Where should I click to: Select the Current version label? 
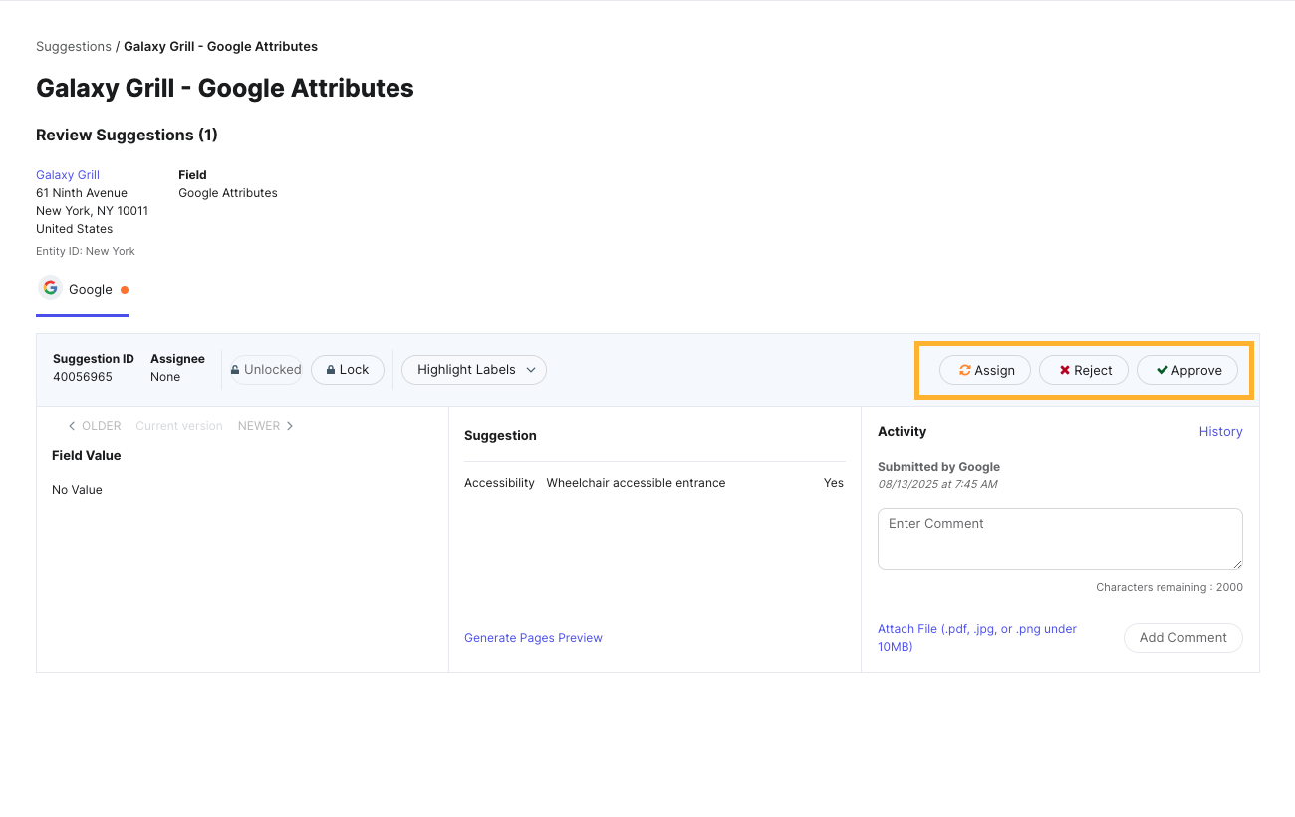(x=179, y=425)
